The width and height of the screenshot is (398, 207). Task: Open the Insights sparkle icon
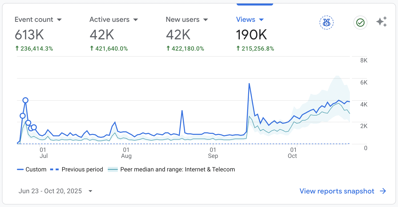click(x=381, y=22)
